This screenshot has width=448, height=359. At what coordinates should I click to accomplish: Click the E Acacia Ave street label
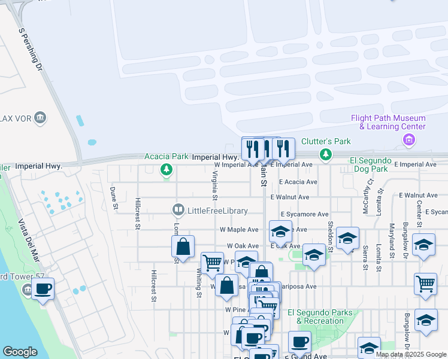click(298, 182)
